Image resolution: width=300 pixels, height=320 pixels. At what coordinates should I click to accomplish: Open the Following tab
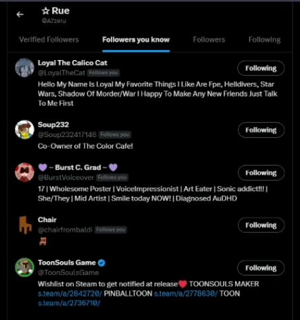[x=264, y=40]
